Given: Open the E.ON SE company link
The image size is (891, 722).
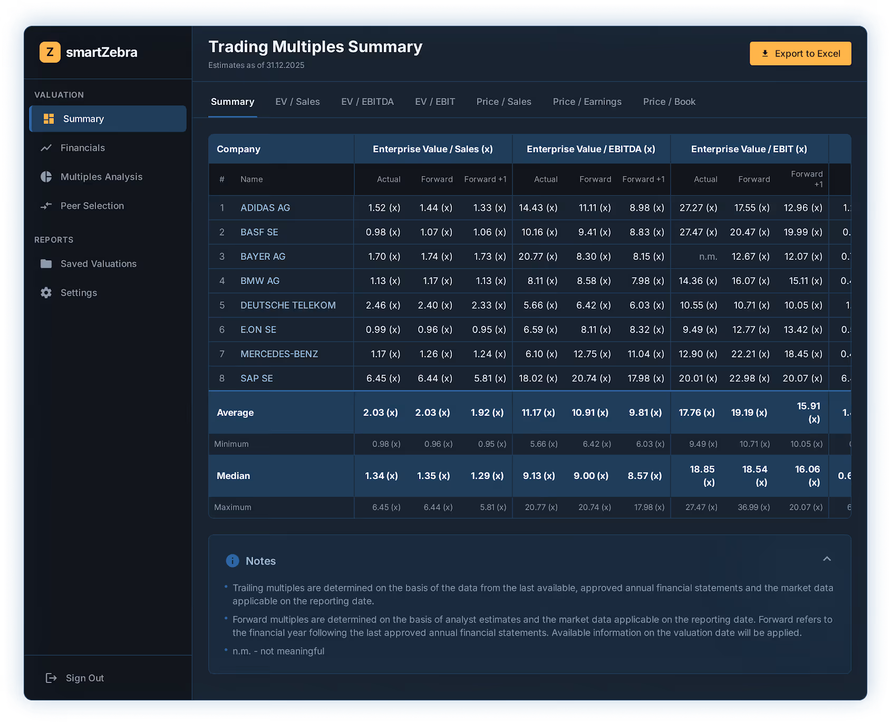Looking at the screenshot, I should (258, 329).
